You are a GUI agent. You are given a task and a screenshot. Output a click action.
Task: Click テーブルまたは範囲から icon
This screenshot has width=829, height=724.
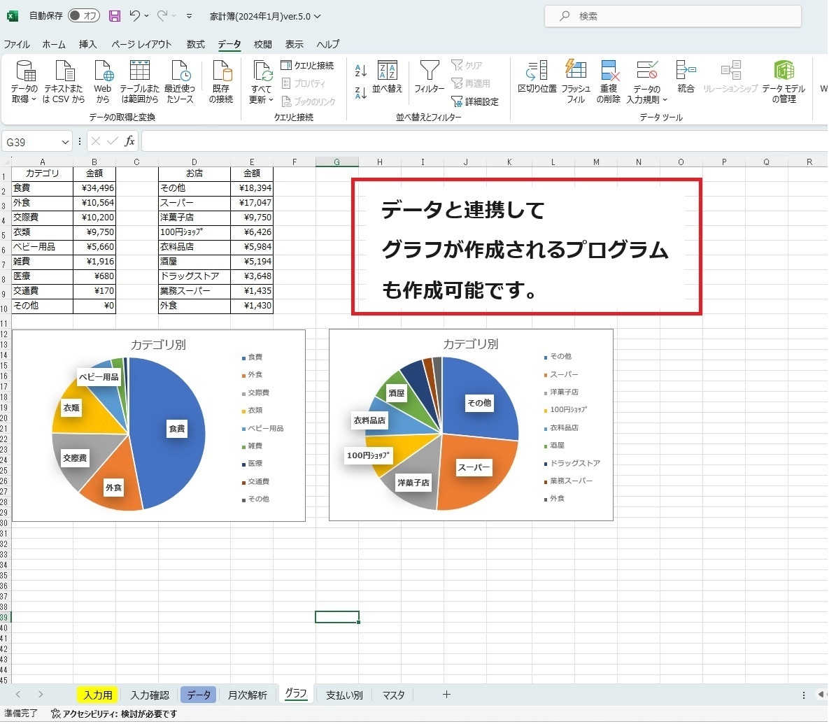140,81
